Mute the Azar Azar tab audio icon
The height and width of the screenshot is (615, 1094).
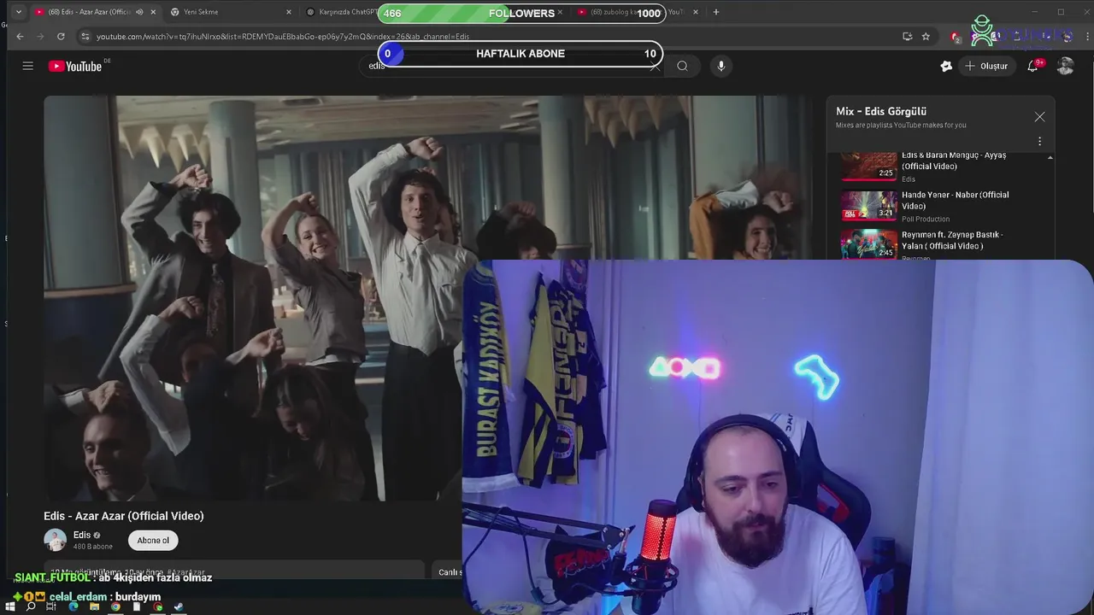tap(139, 12)
